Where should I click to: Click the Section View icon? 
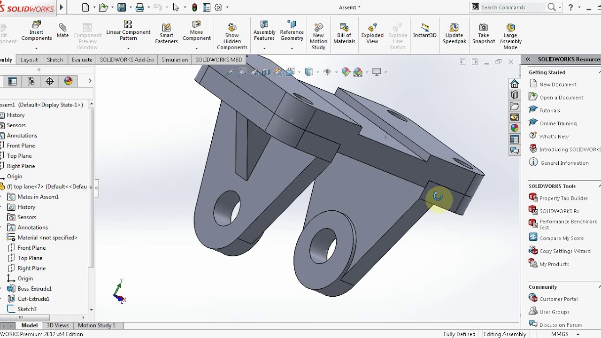click(x=266, y=72)
